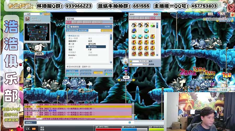Screen dimensions: 235x131
Task: Click the cash coupon icon beside 4,832
Action: (x=131, y=64)
